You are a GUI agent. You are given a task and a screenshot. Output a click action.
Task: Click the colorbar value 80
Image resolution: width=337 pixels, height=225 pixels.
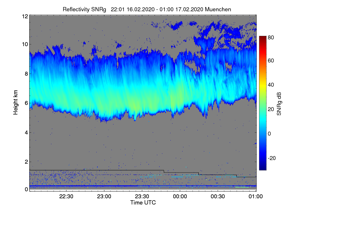click(x=271, y=37)
